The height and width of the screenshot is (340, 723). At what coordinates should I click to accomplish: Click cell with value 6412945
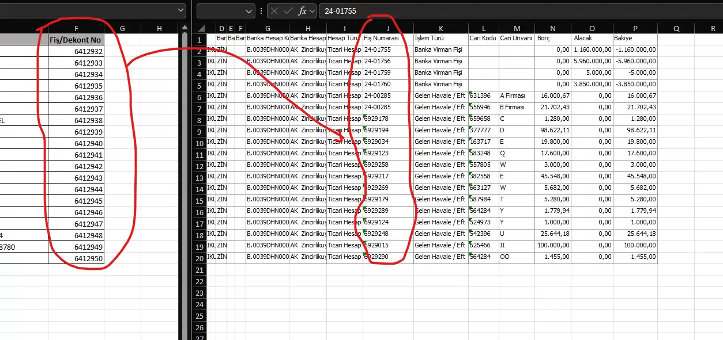point(76,201)
